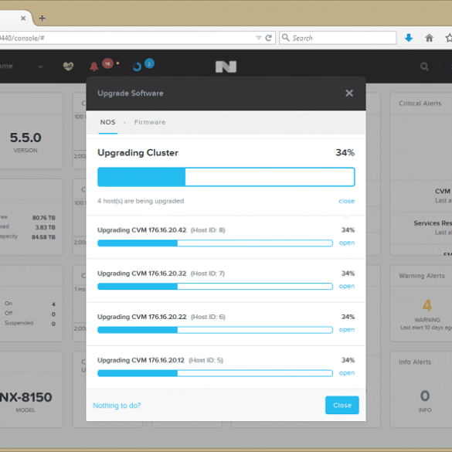Dismiss the Upgrade Software dialog with the X
This screenshot has height=452, width=452.
click(x=349, y=93)
